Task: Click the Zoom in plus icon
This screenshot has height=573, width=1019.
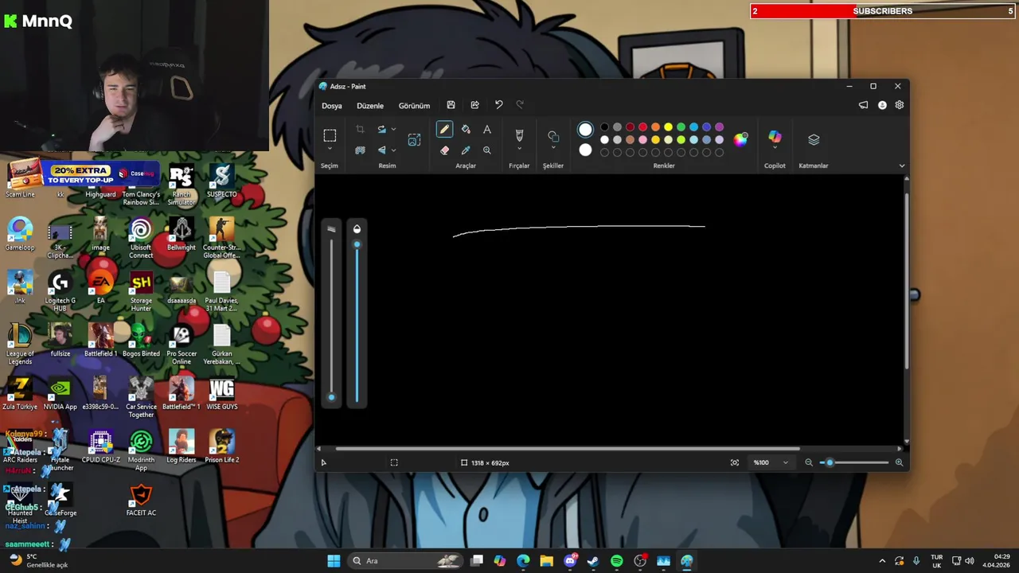Action: tap(900, 462)
